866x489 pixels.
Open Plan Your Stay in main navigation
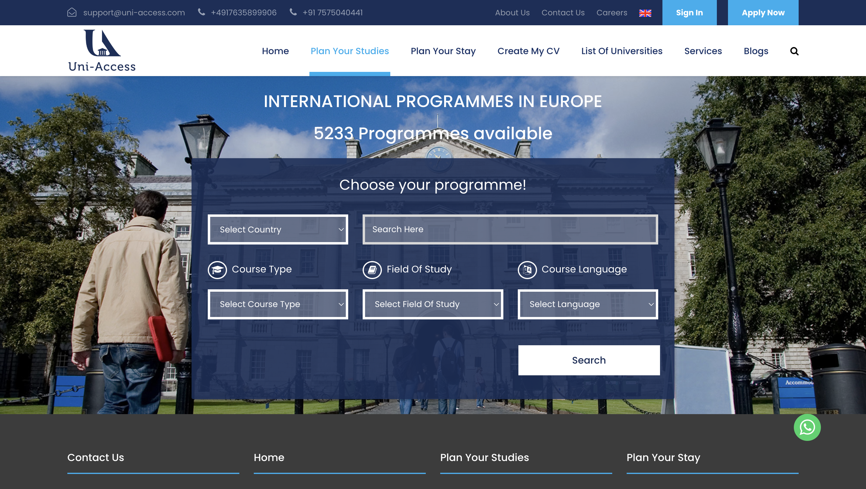443,51
